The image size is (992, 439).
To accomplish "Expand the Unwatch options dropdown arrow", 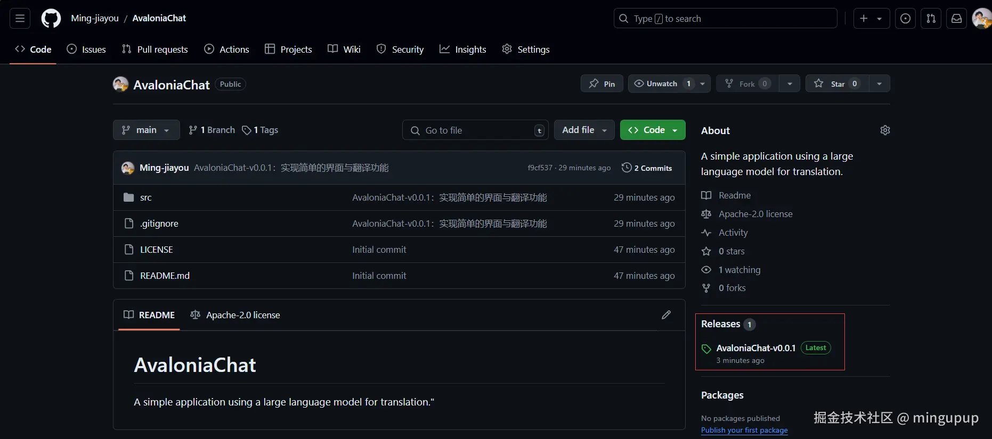I will click(x=703, y=84).
